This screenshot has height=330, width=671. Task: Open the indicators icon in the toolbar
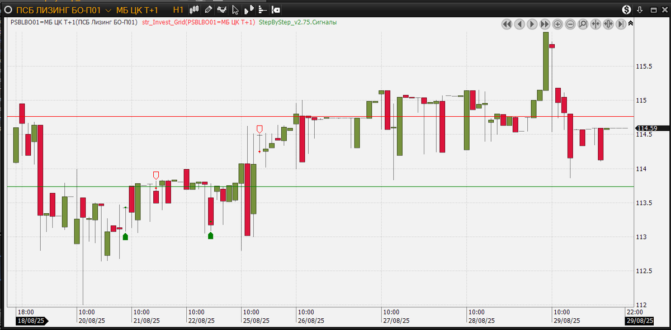(x=222, y=9)
